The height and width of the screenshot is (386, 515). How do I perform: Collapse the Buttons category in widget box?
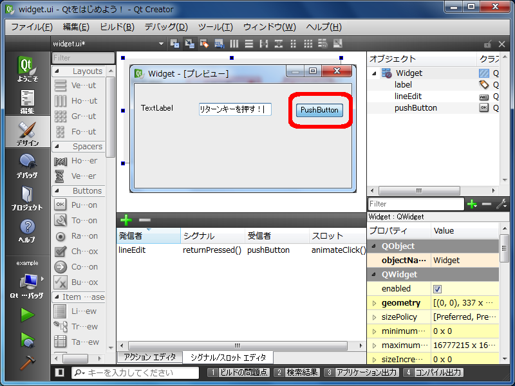(57, 191)
